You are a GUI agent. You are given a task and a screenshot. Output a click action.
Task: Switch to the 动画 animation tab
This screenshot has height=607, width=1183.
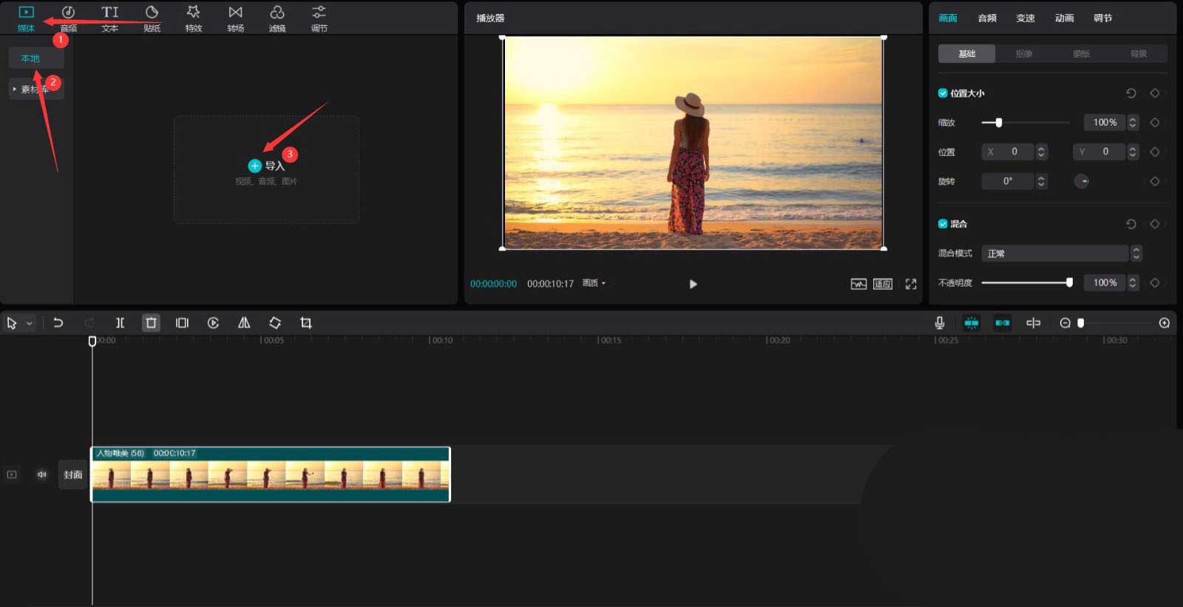1064,18
